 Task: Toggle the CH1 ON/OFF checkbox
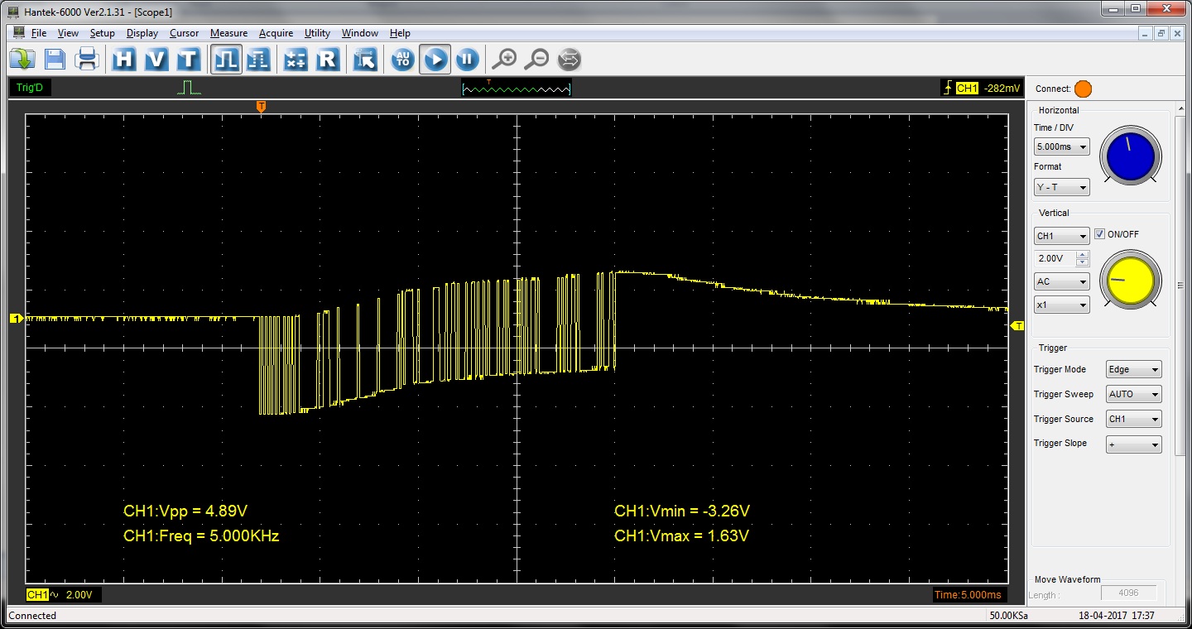pos(1099,234)
